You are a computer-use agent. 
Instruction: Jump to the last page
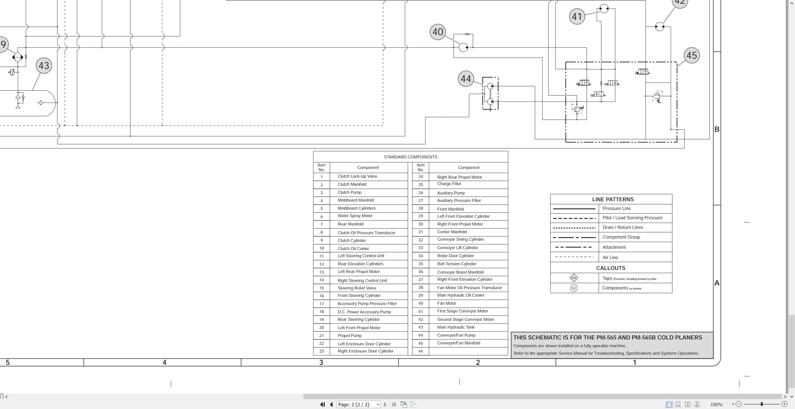click(x=394, y=404)
